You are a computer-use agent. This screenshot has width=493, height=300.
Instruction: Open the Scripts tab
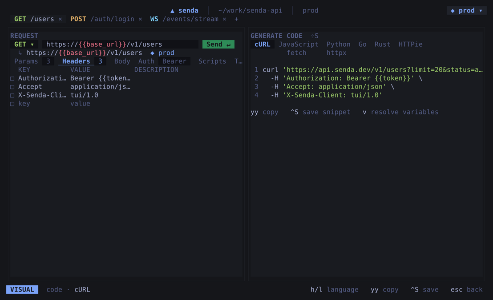(212, 61)
